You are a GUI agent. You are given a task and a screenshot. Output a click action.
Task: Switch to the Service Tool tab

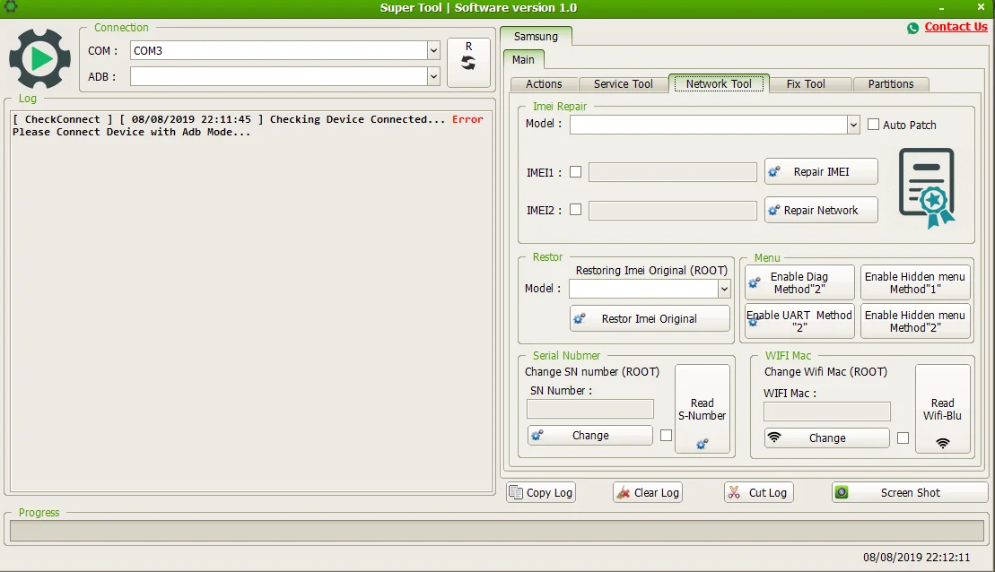(624, 83)
